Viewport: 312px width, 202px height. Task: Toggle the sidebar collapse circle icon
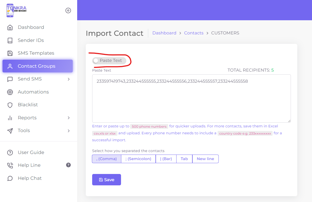coord(68,11)
